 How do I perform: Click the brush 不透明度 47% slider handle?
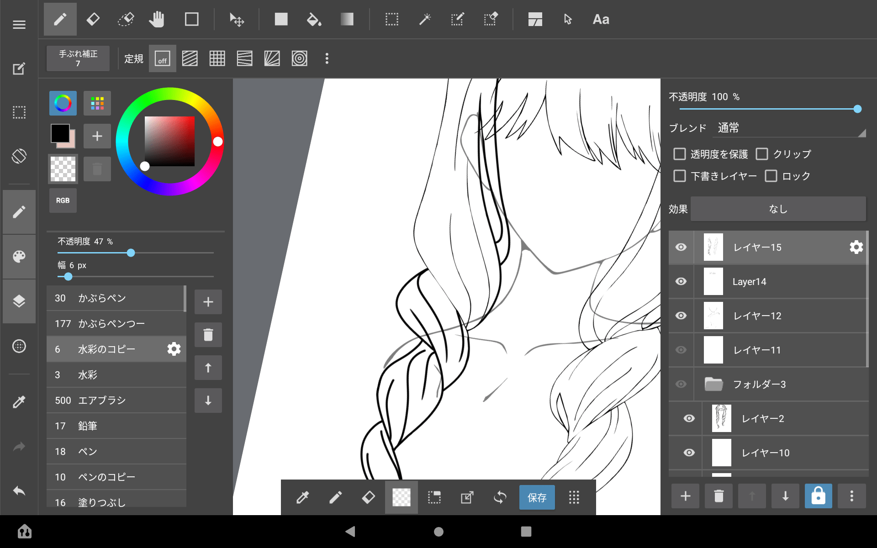click(x=131, y=253)
